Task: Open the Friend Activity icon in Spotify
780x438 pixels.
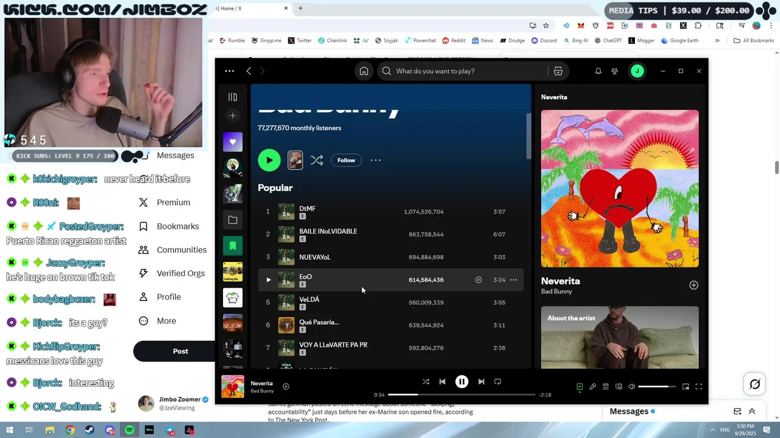Action: pos(614,71)
